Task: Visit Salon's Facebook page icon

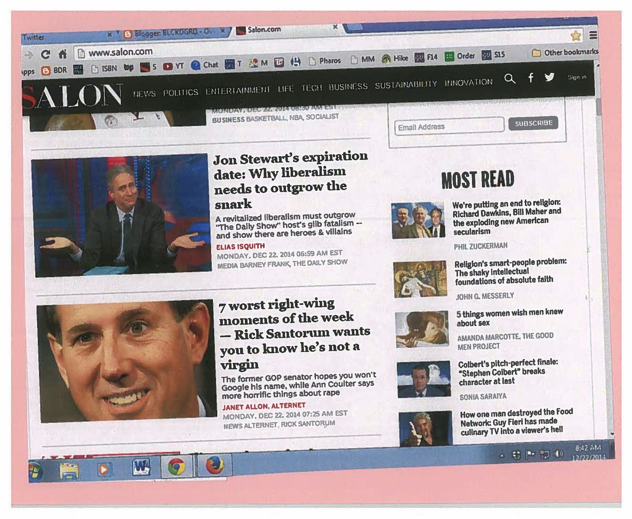Action: (x=531, y=78)
